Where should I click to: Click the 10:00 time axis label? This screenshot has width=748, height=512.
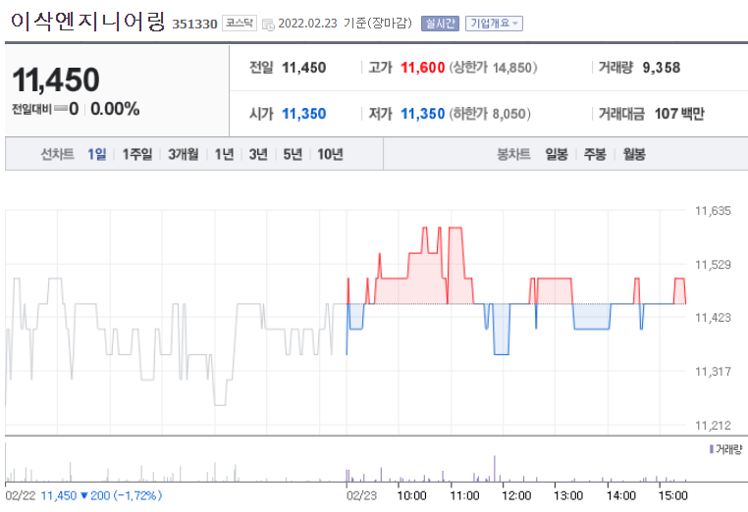[411, 495]
